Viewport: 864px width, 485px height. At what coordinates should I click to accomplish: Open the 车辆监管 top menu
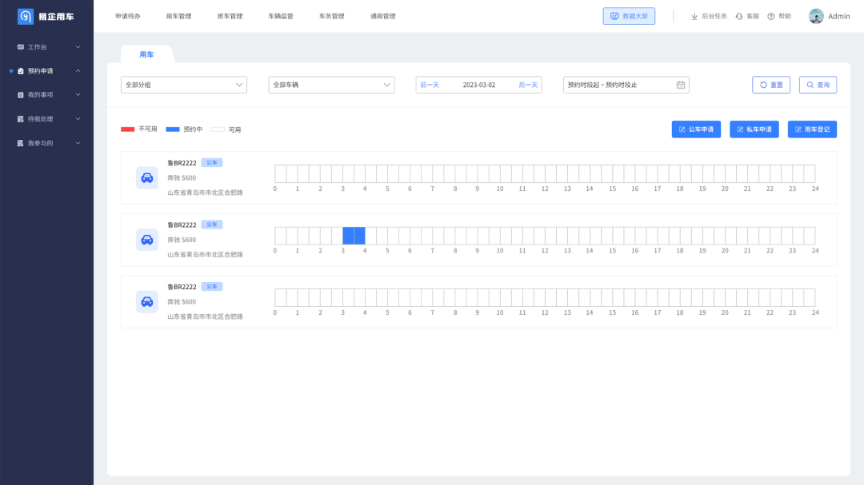[x=281, y=16]
